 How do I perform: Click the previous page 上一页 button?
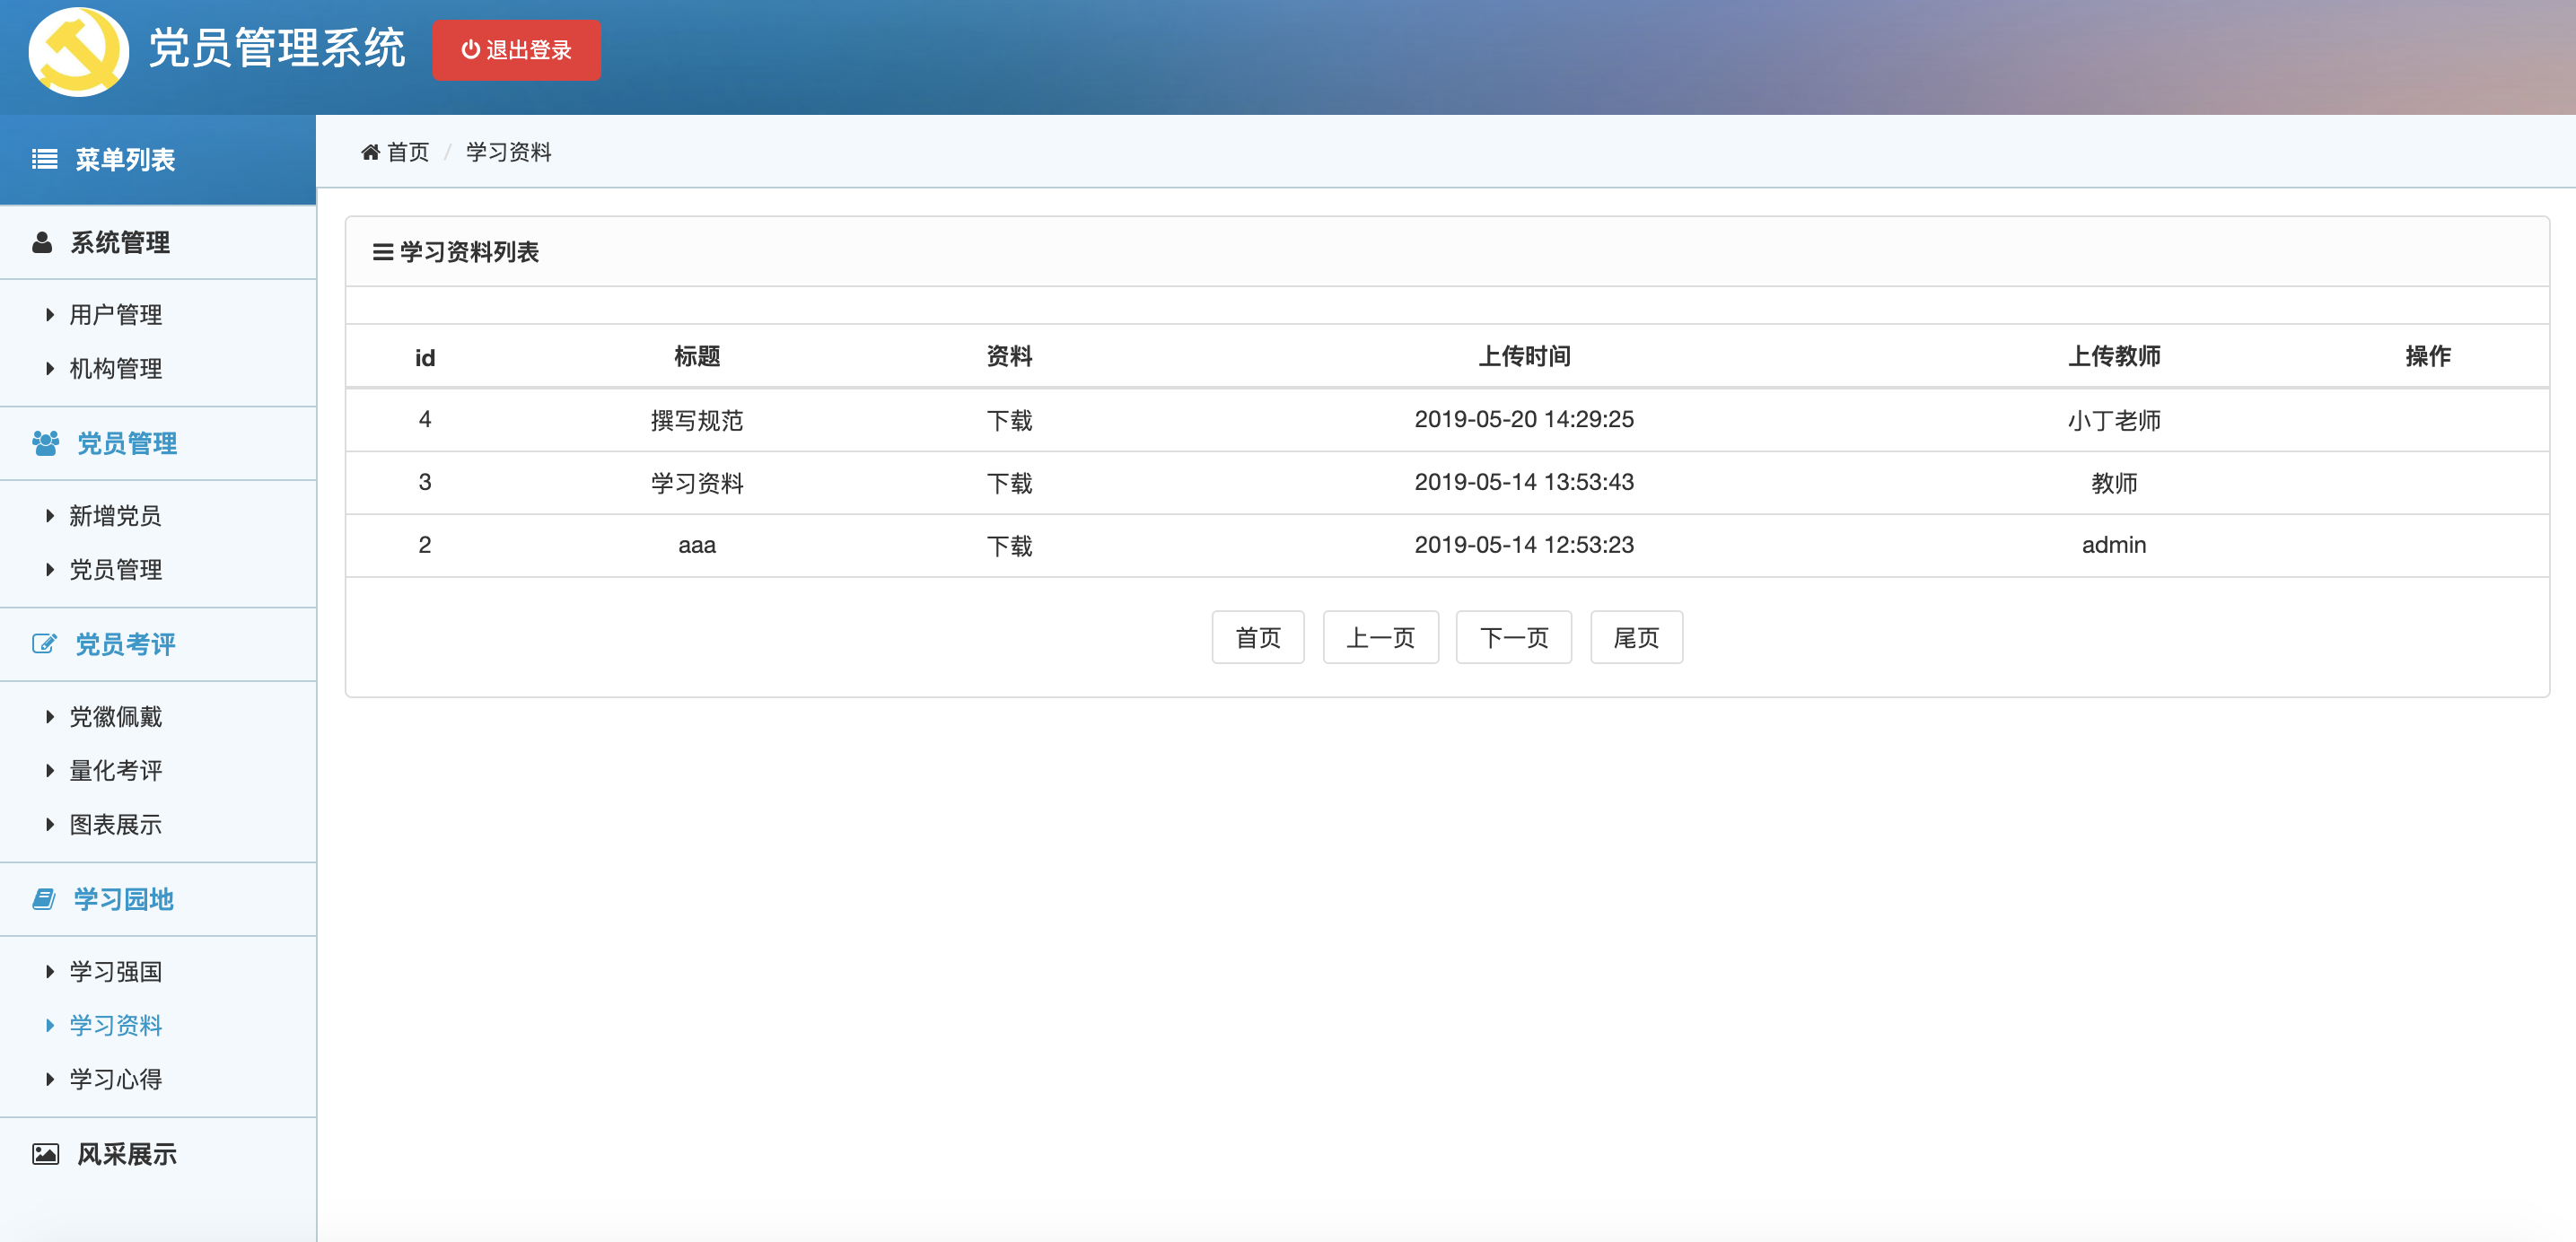coord(1380,637)
